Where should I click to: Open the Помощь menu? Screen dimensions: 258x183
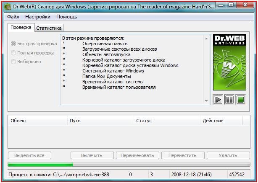66,17
